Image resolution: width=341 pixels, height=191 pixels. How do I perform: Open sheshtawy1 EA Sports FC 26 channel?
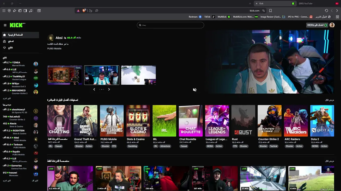pos(21,111)
